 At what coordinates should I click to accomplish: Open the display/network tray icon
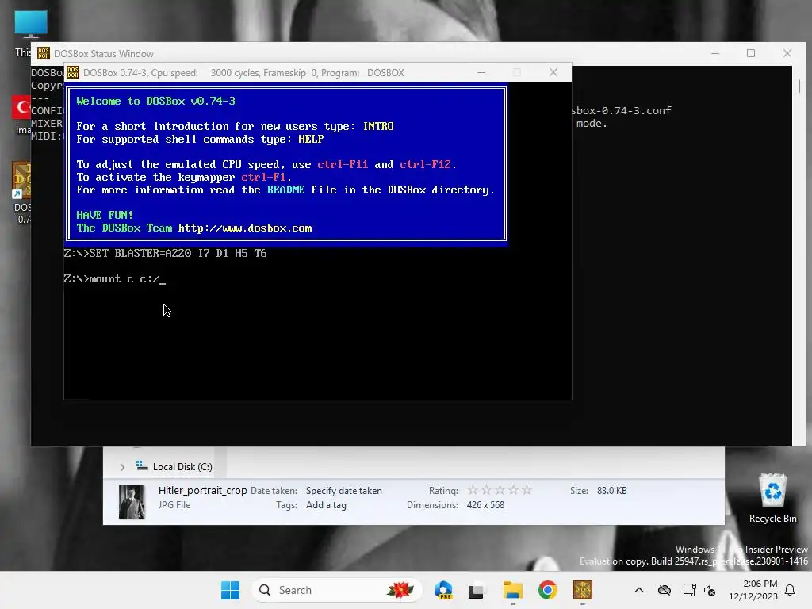689,590
